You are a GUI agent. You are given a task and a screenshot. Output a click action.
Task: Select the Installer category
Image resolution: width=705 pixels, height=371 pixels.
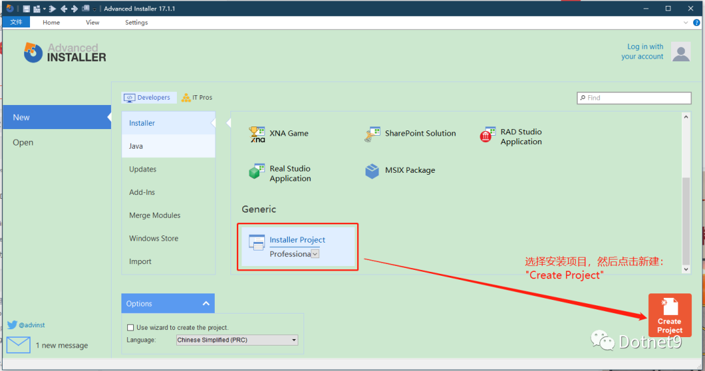tap(168, 123)
